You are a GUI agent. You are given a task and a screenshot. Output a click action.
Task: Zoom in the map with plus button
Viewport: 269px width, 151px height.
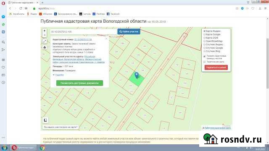pos(45,31)
